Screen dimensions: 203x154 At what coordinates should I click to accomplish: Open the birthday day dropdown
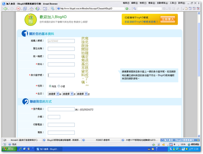(82, 94)
